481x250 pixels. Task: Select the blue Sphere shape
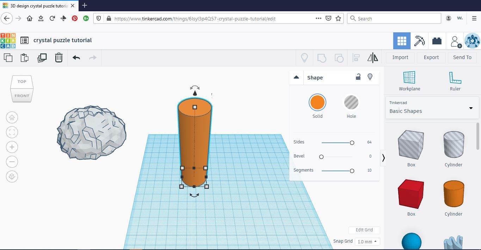[411, 242]
